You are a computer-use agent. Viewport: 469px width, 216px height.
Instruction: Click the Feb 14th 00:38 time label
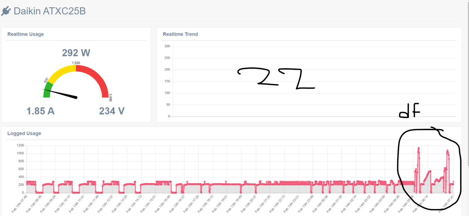pyautogui.click(x=320, y=204)
